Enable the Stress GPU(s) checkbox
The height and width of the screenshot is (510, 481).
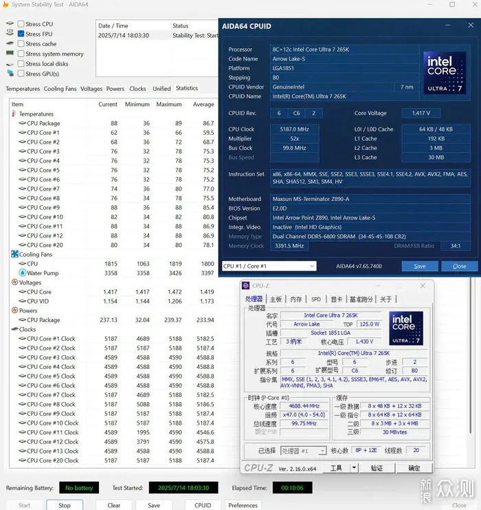21,74
